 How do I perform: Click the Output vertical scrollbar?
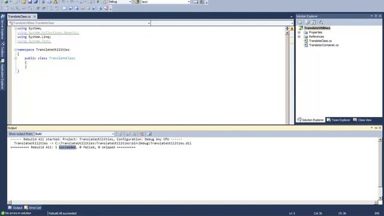click(x=380, y=169)
